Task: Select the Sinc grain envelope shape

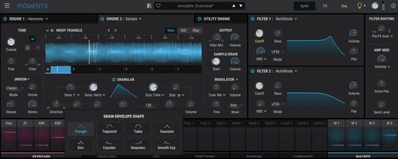Action: coord(81,145)
